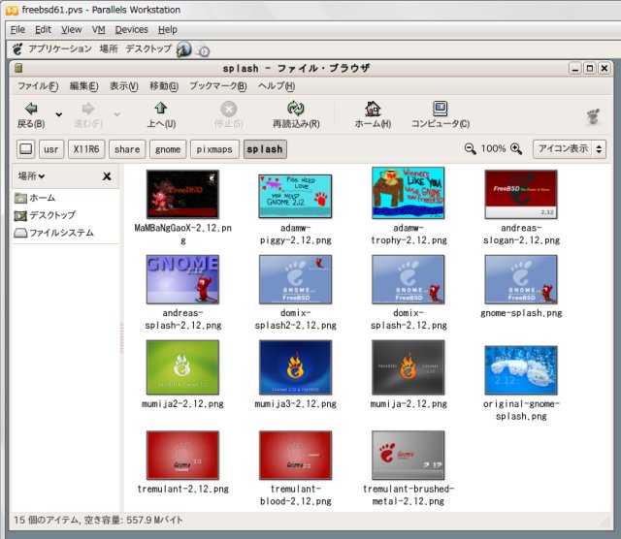This screenshot has width=621, height=539.
Task: Select andreas-splash-2.12.png thumbnail
Action: (x=182, y=279)
